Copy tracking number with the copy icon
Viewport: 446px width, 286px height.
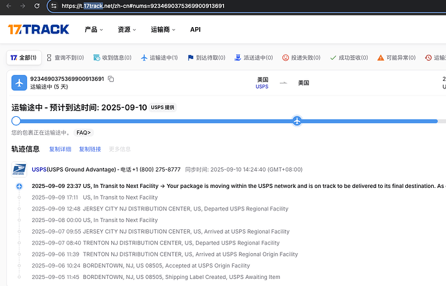pyautogui.click(x=111, y=79)
